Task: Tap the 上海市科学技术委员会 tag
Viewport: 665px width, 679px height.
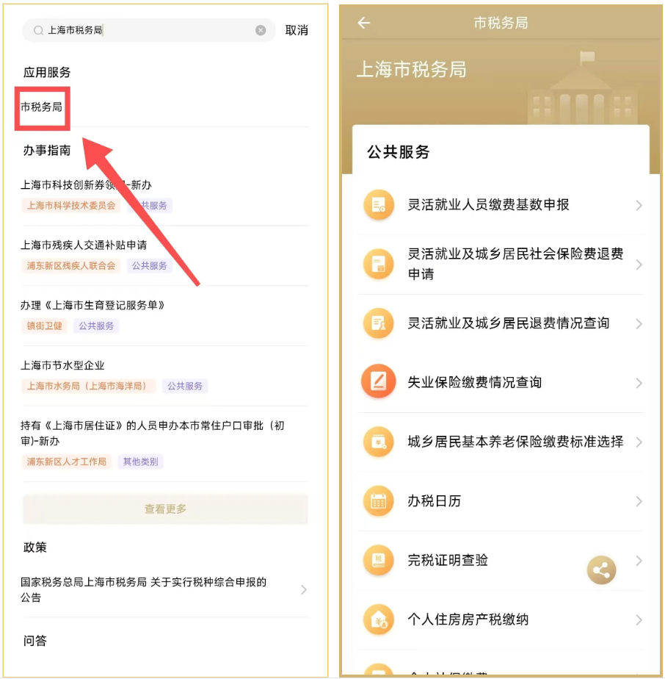Action: click(x=71, y=206)
